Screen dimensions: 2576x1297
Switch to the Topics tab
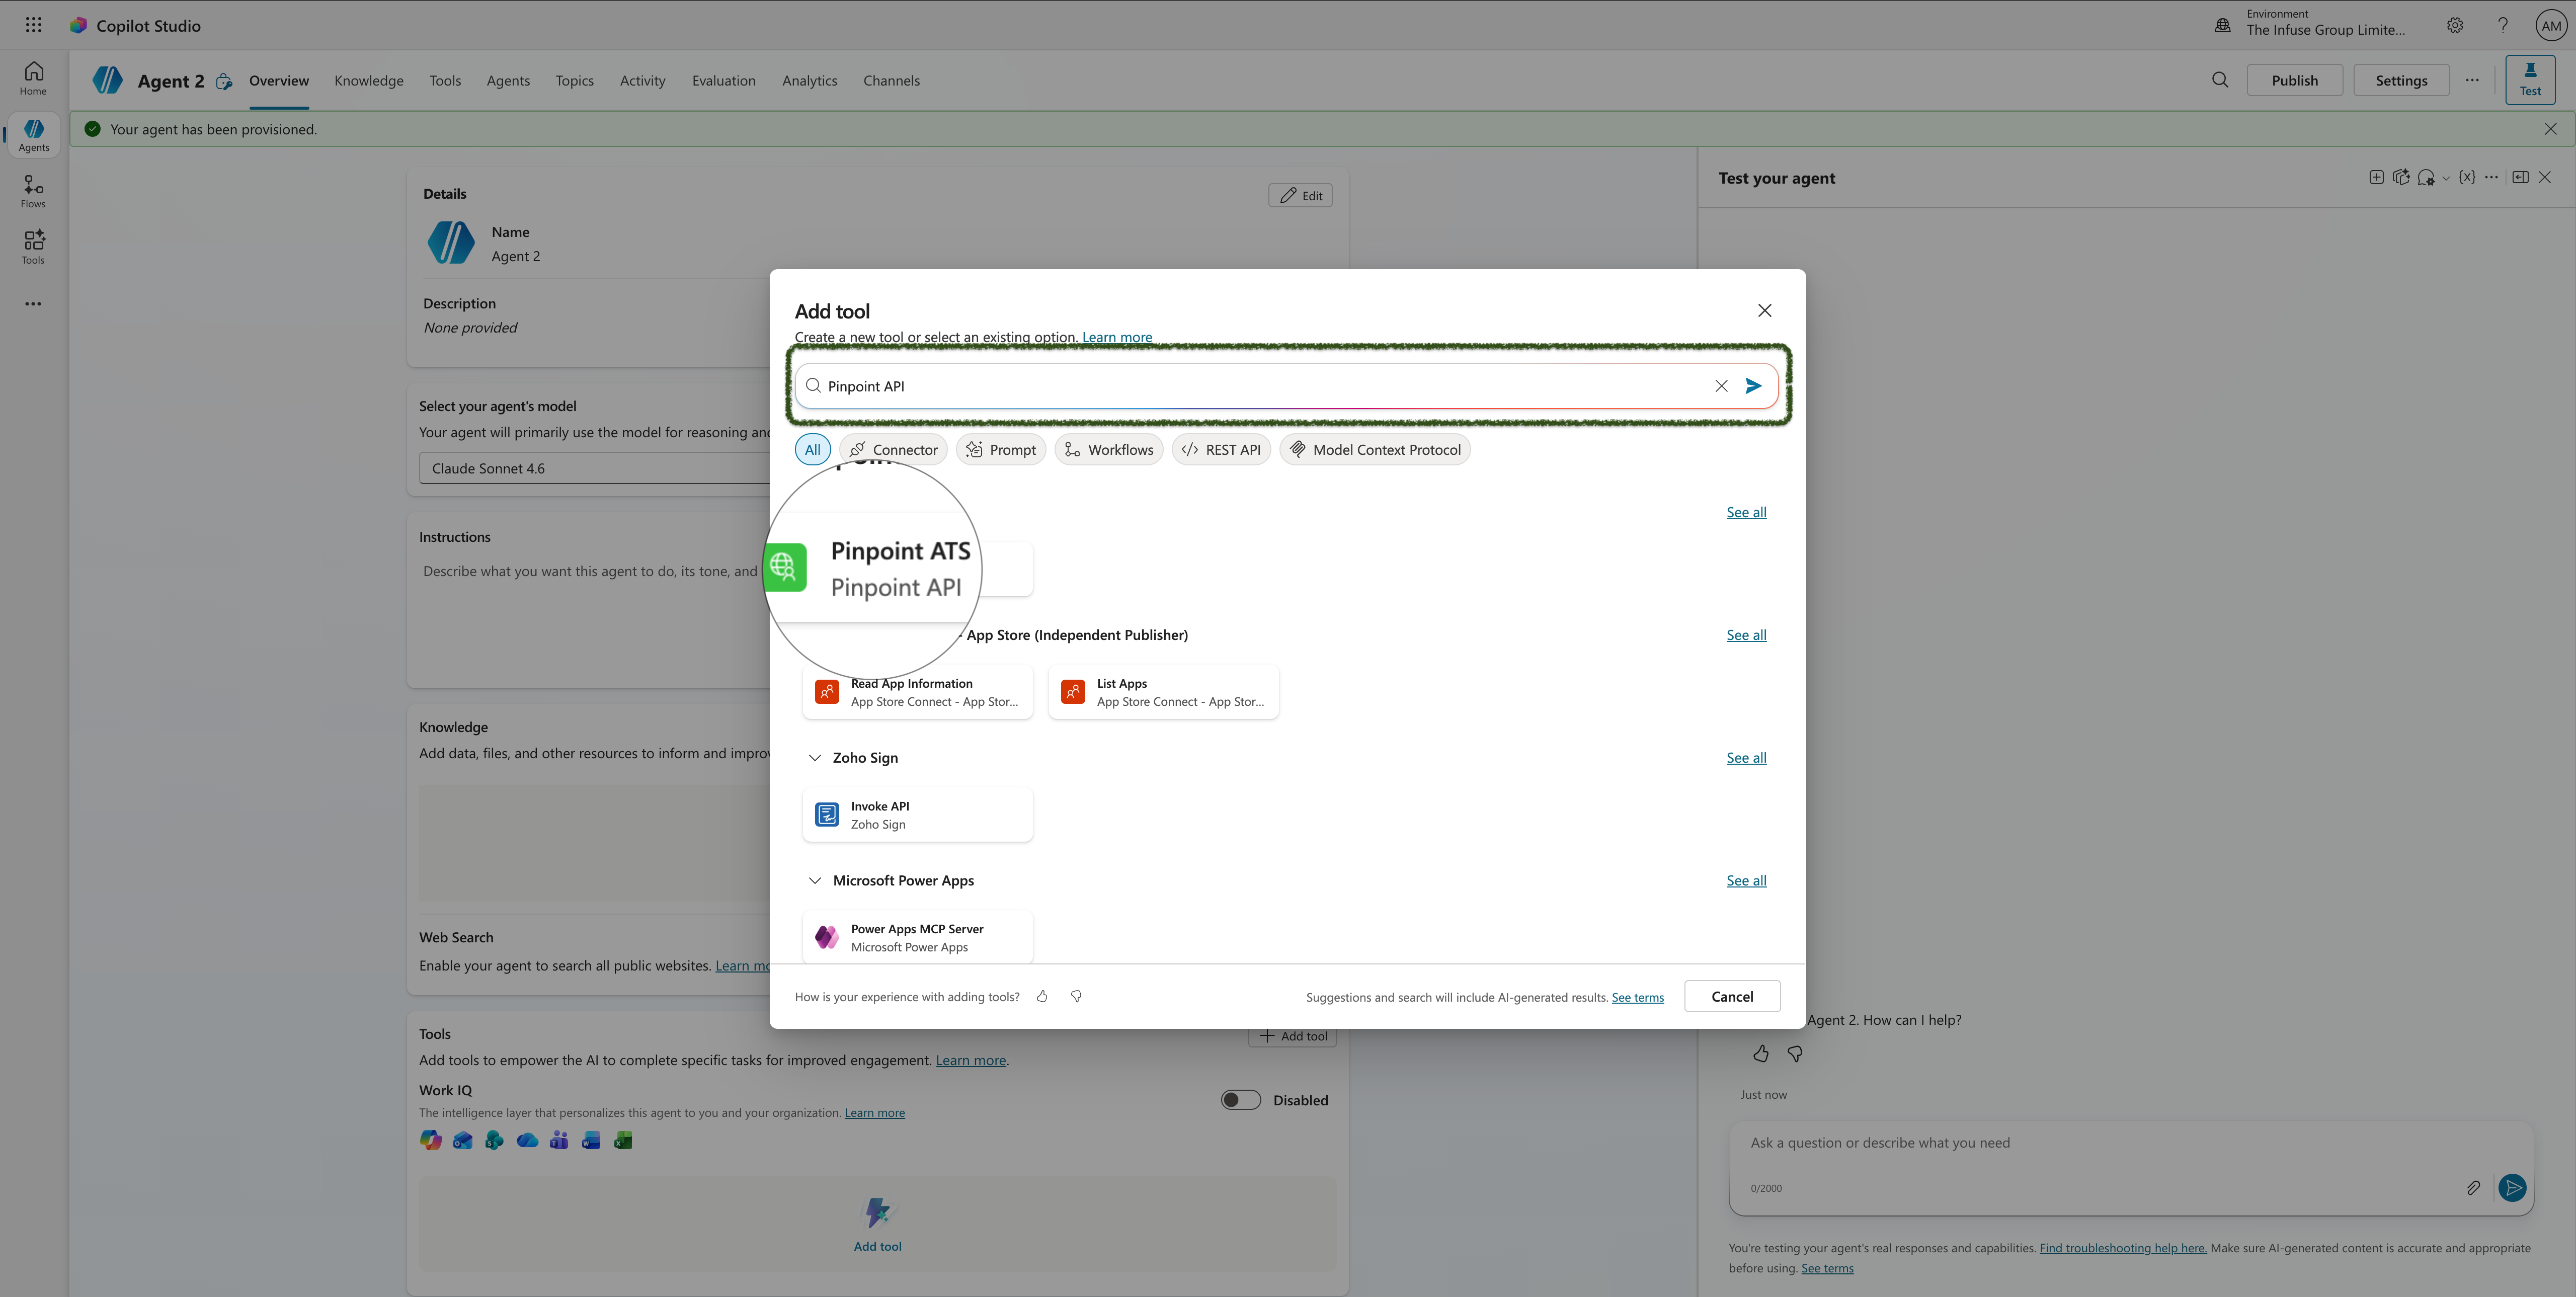pyautogui.click(x=575, y=80)
